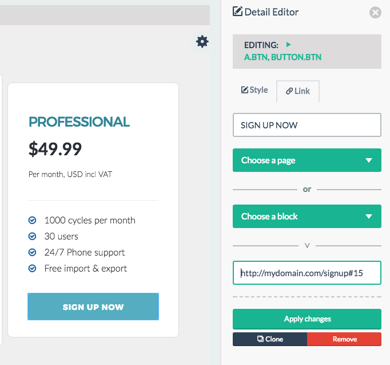Click checkmark beside 24/7 Phone support
Viewport: 390px width, 365px height.
point(32,252)
